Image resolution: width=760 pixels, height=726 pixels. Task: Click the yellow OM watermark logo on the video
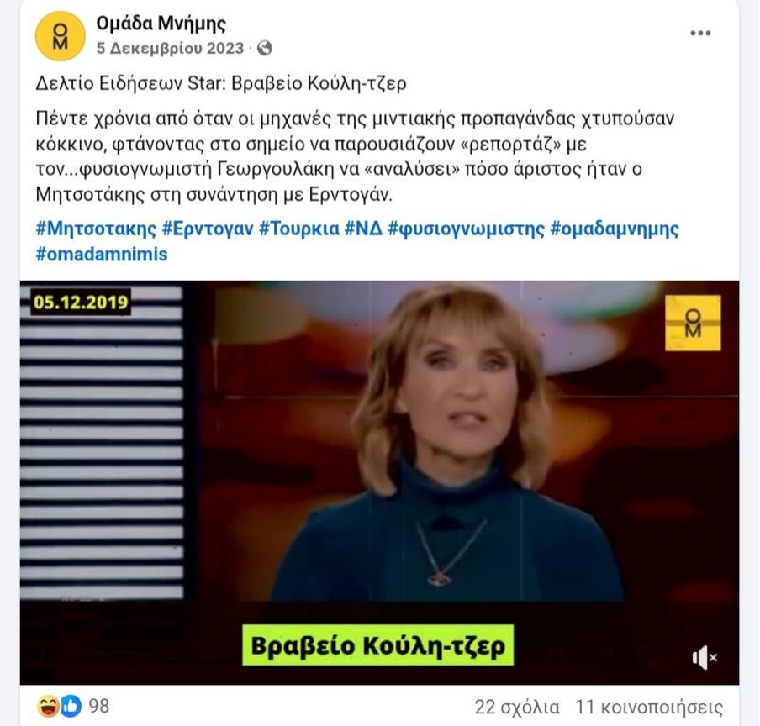pos(693,323)
